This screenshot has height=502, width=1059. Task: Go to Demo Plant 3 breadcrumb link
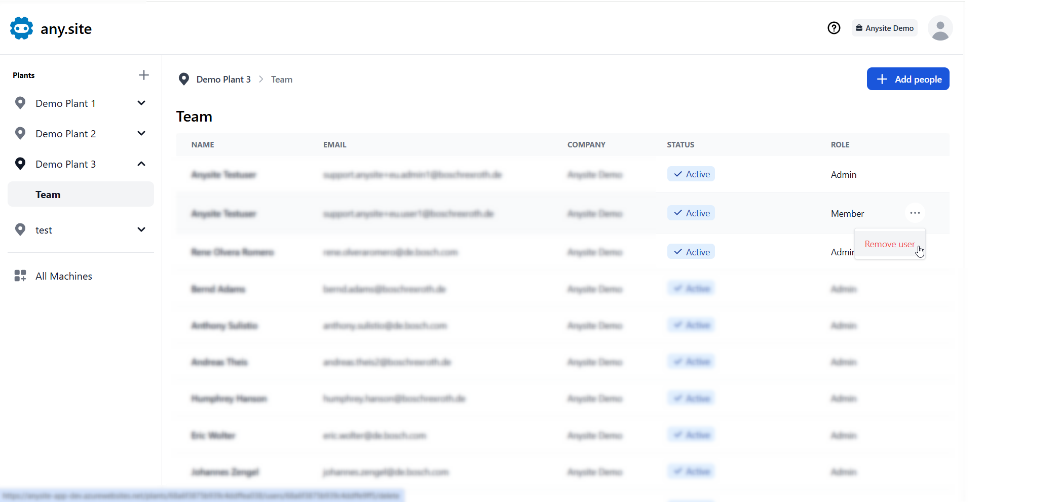(x=223, y=80)
